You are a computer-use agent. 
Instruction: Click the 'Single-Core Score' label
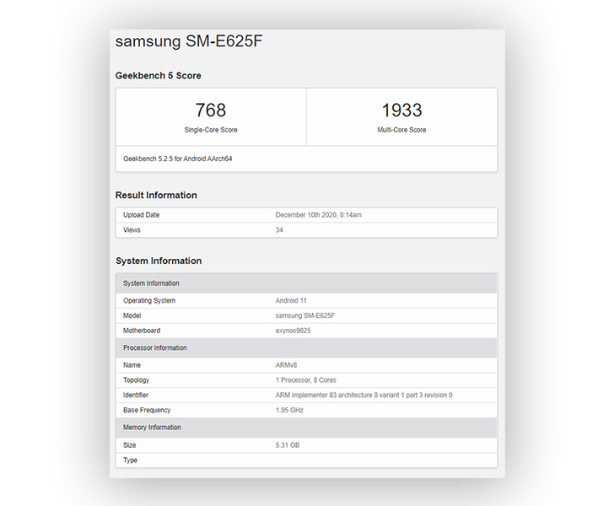(211, 130)
